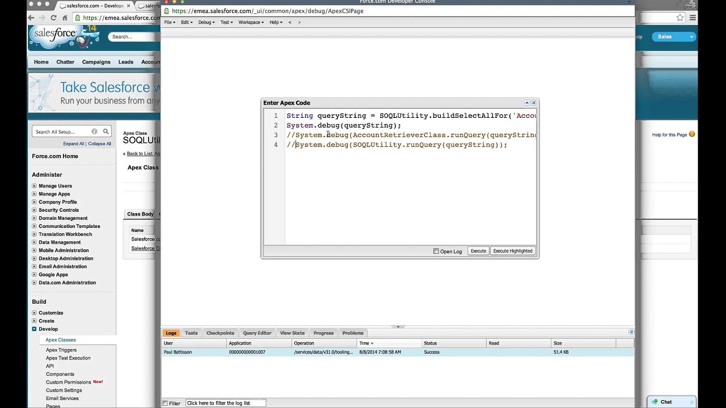Open the Home tab in Salesforce

(41, 62)
